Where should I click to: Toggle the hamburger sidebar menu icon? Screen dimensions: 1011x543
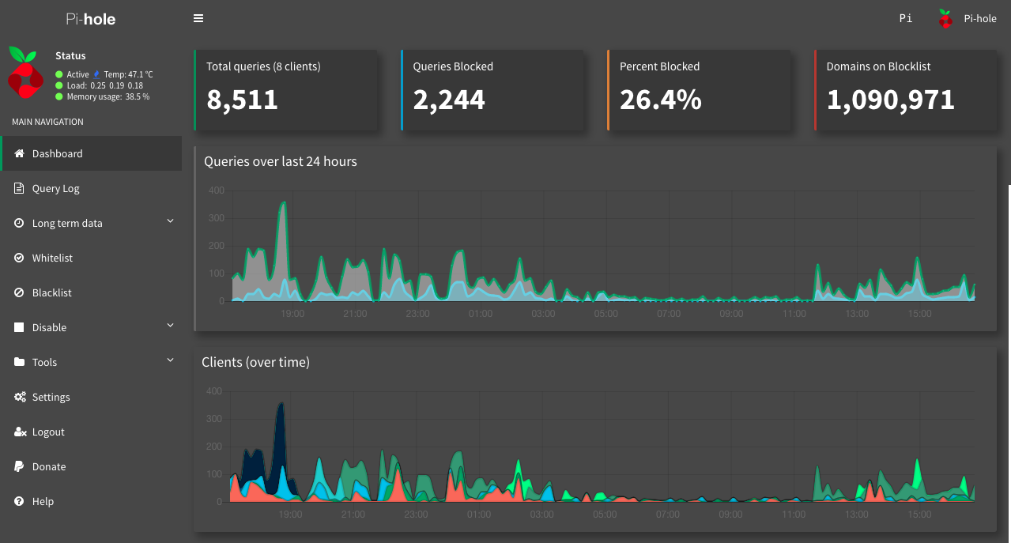coord(198,18)
